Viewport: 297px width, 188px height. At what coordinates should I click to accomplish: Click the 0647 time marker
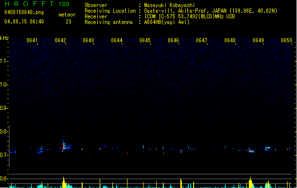202,40
